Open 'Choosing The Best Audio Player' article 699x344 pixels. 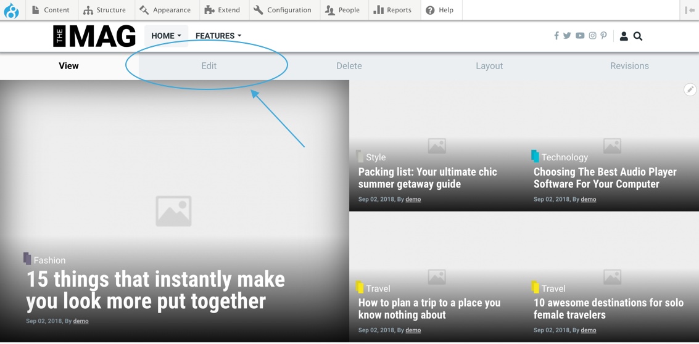[x=605, y=178]
